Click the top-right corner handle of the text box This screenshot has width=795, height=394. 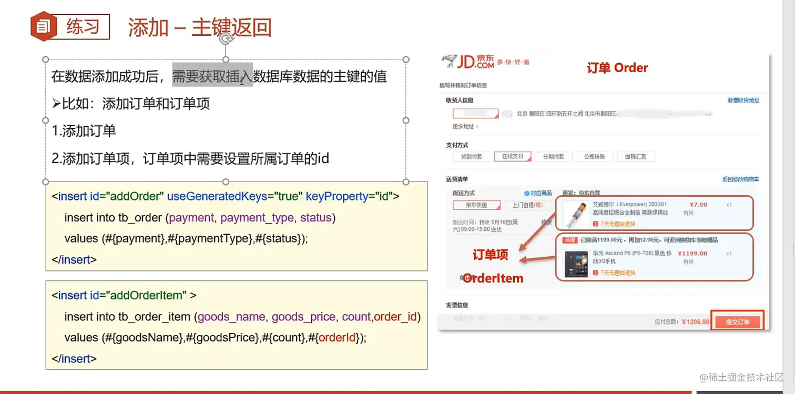click(406, 59)
